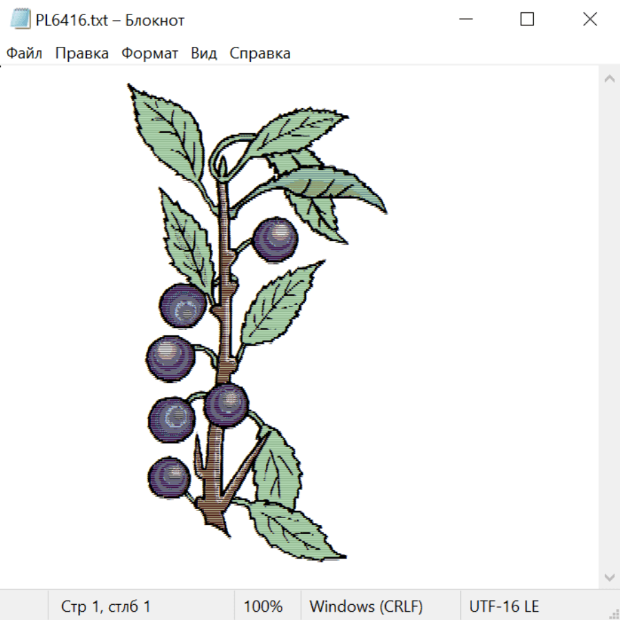Maximize the Блокнот window
This screenshot has width=620, height=620.
tap(527, 19)
